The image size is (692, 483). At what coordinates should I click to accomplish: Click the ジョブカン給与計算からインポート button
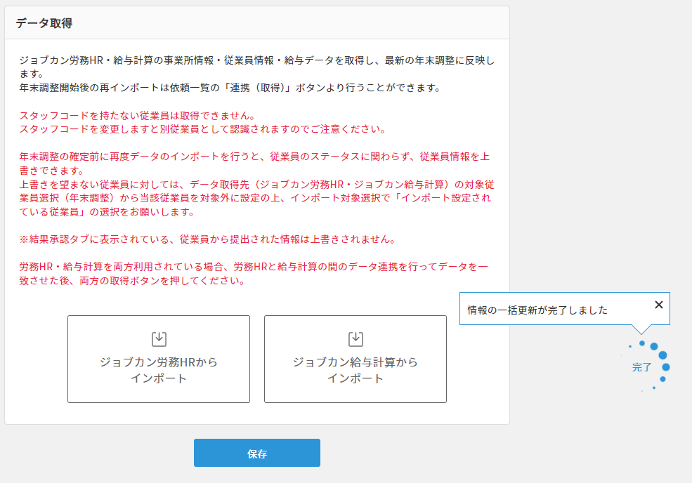(x=355, y=359)
